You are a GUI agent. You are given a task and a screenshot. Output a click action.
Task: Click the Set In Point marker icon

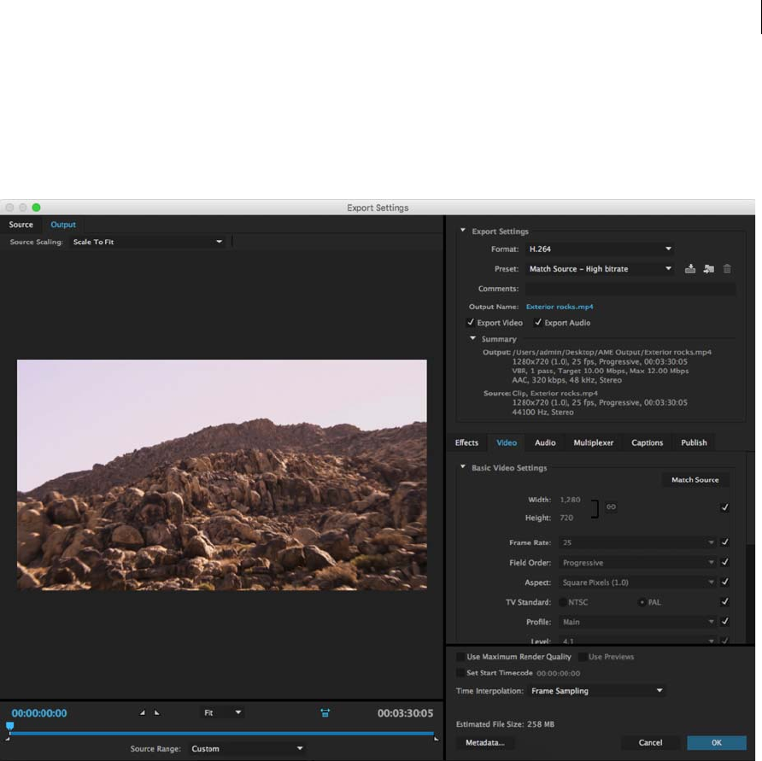143,712
